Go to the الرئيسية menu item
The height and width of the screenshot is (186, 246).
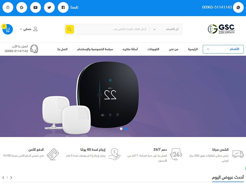tap(193, 49)
